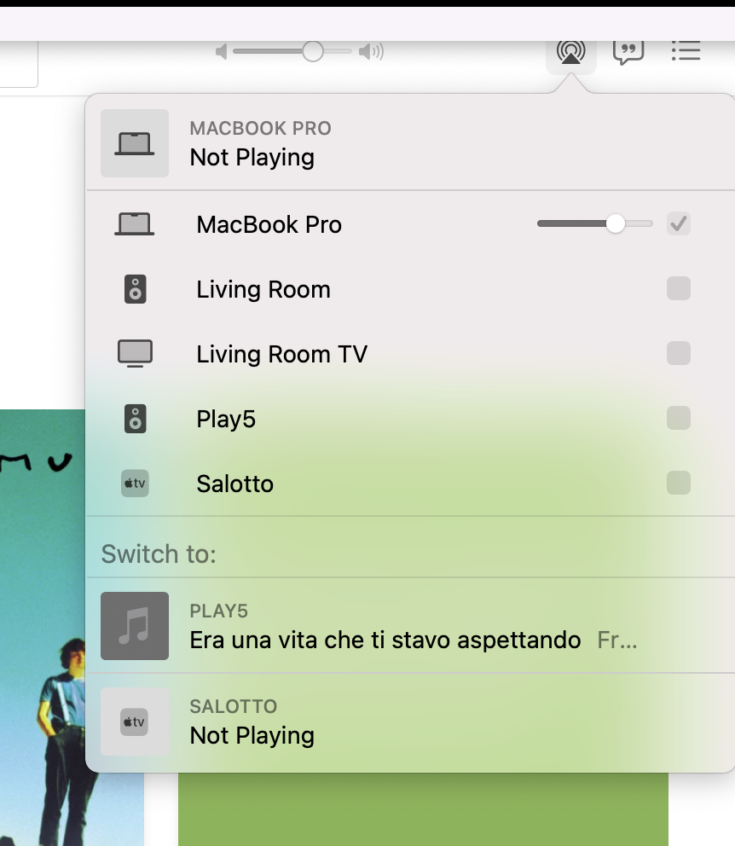735x846 pixels.
Task: Click the Apple TV thumbnail in SALOTTO switch row
Action: [x=135, y=721]
